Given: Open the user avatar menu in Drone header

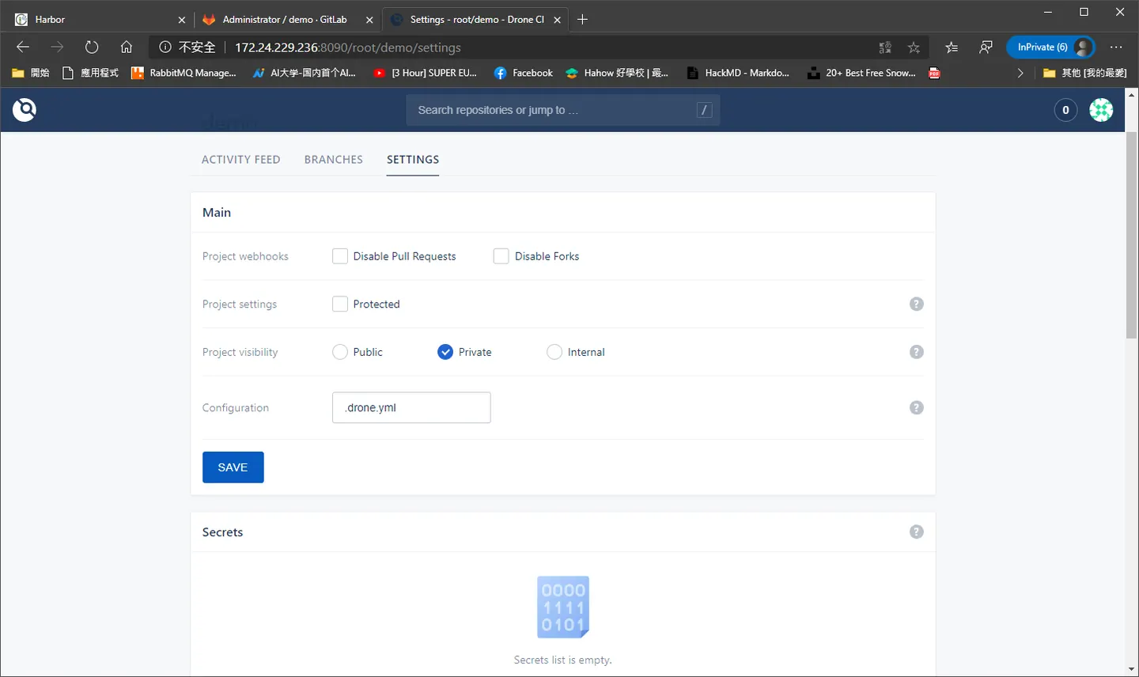Looking at the screenshot, I should (1101, 110).
